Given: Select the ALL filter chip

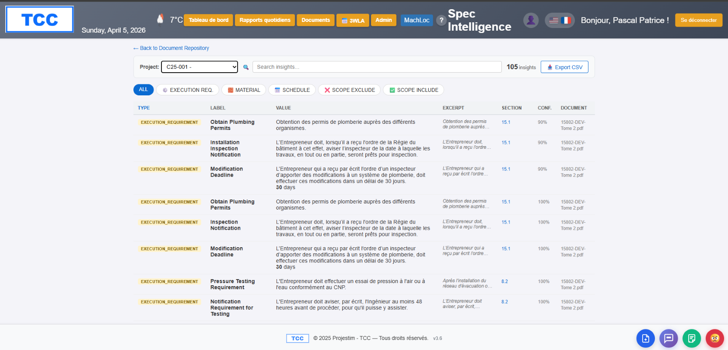Looking at the screenshot, I should pos(143,90).
